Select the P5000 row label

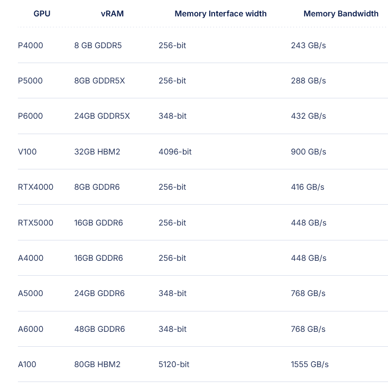30,80
